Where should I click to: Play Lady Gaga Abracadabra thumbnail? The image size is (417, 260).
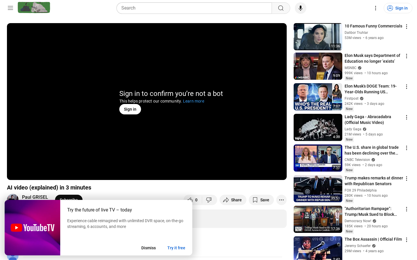click(318, 127)
